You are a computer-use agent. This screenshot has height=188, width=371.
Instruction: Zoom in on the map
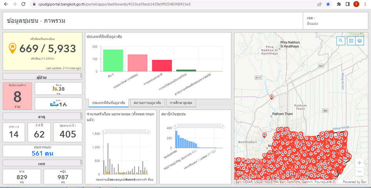point(360,163)
